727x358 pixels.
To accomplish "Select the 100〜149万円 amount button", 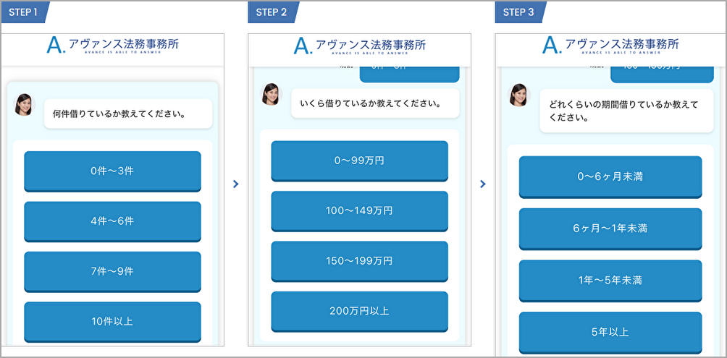I will click(x=359, y=210).
